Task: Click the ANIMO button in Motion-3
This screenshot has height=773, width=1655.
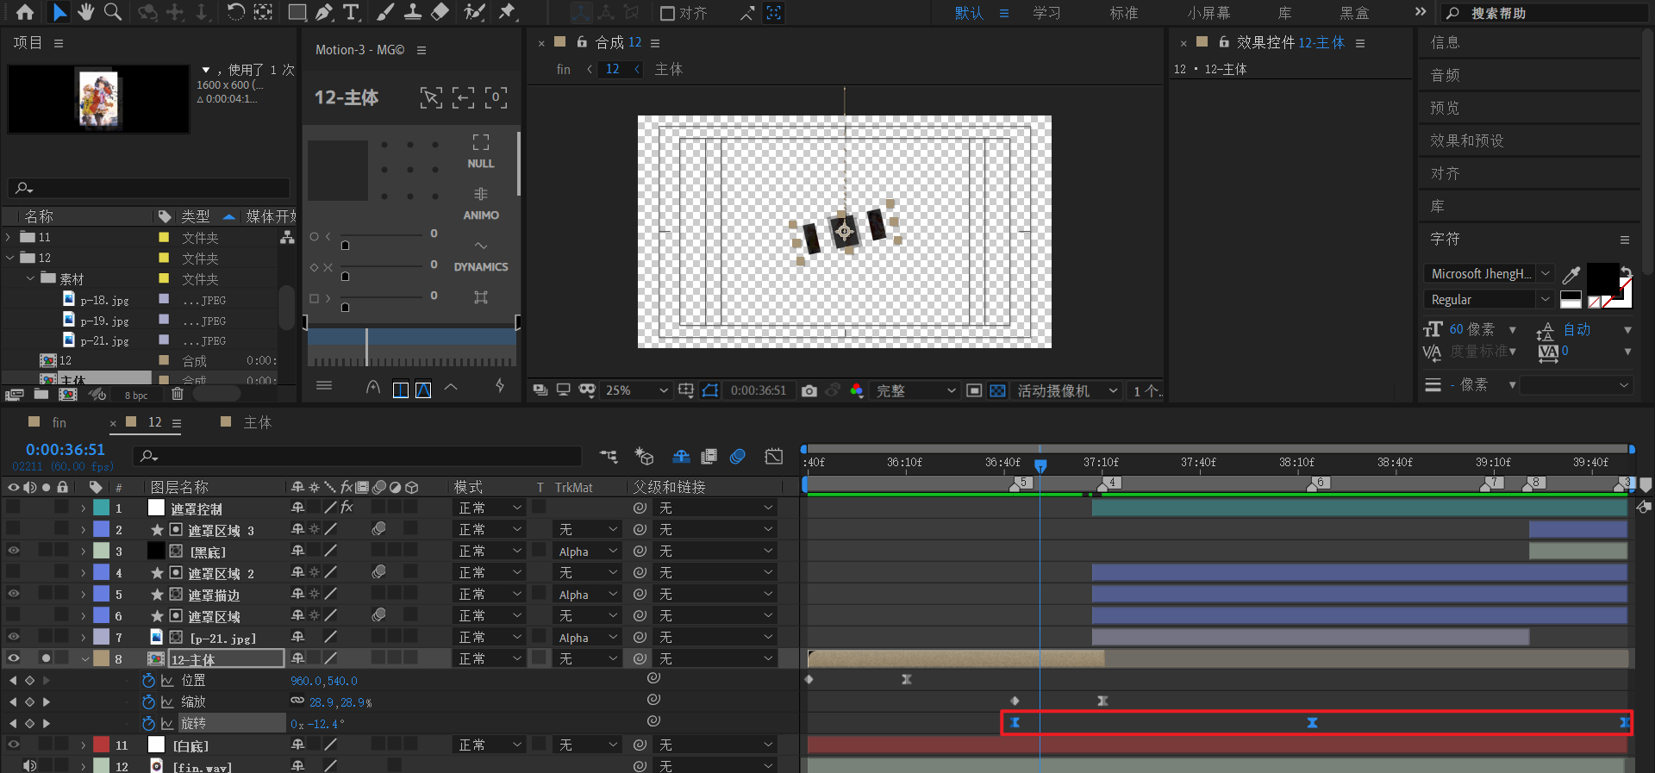Action: [x=481, y=204]
